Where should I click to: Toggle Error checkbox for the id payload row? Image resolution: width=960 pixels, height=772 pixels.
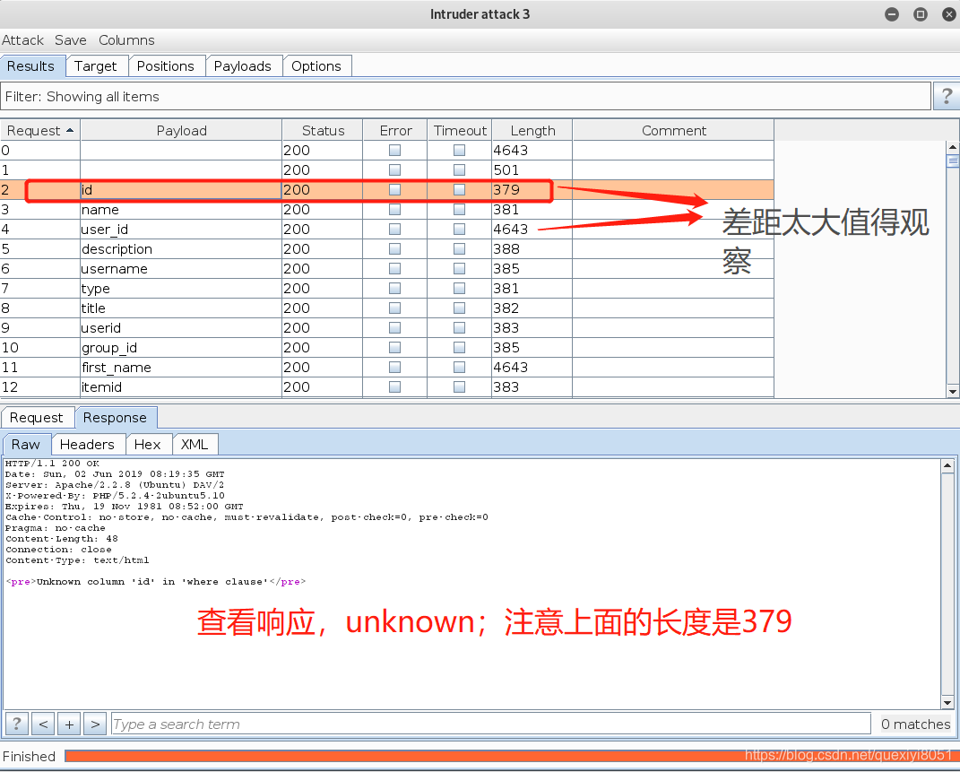(395, 190)
